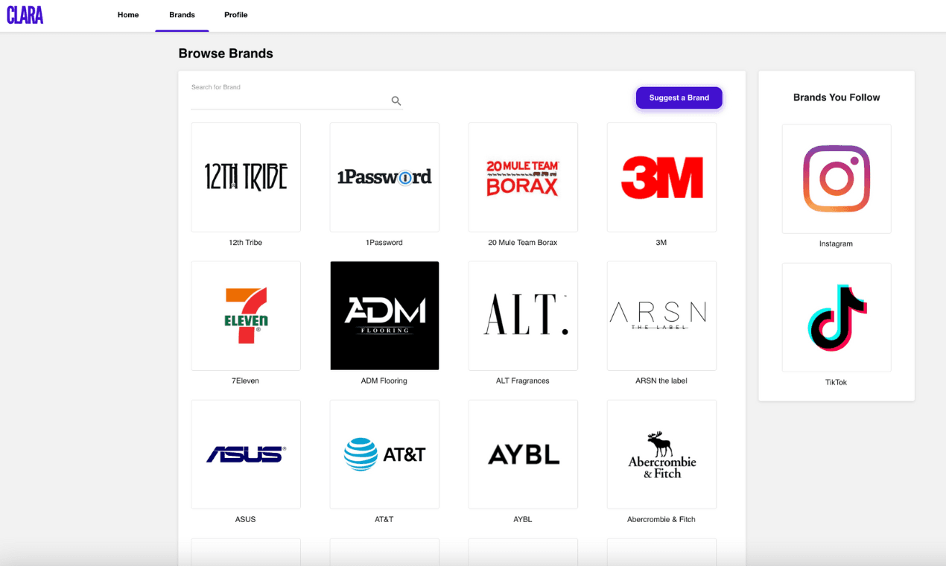This screenshot has width=946, height=566.
Task: Click the 12th Tribe name label
Action: point(246,243)
